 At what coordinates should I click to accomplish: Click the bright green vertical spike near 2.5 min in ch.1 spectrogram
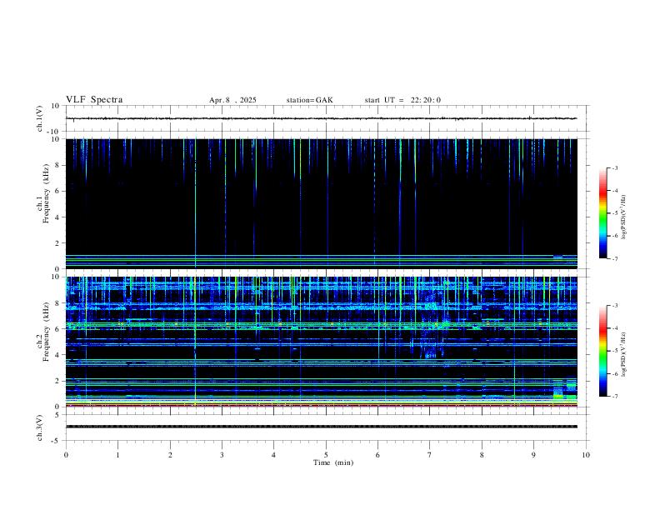pos(195,203)
